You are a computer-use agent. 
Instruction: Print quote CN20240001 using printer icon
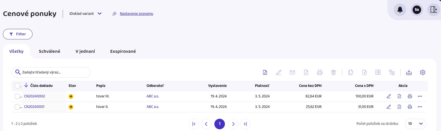410,107
